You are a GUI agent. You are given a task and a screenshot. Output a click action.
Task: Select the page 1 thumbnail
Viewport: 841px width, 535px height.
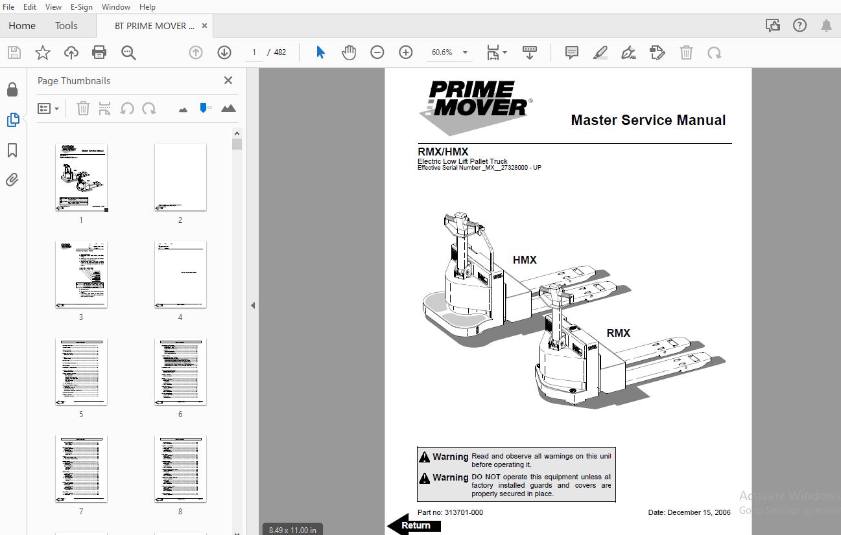click(81, 177)
